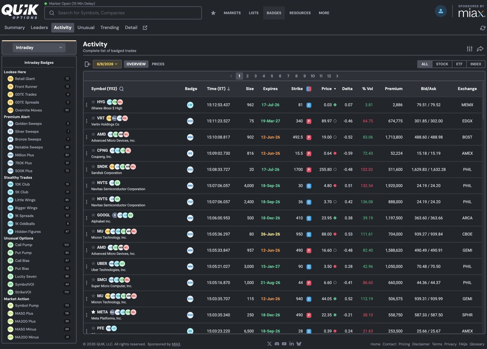Open the Bluesky icon in the footer
The height and width of the screenshot is (349, 487).
[x=299, y=344]
